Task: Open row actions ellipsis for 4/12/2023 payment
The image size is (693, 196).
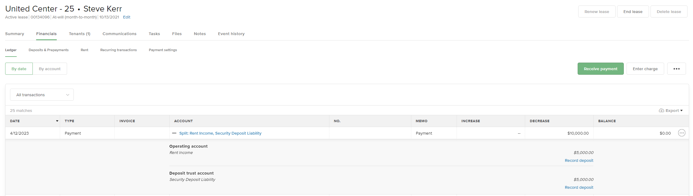Action: [681, 133]
